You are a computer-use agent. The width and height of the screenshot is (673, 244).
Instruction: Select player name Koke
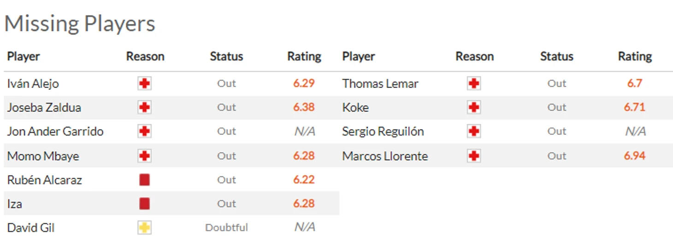click(355, 107)
